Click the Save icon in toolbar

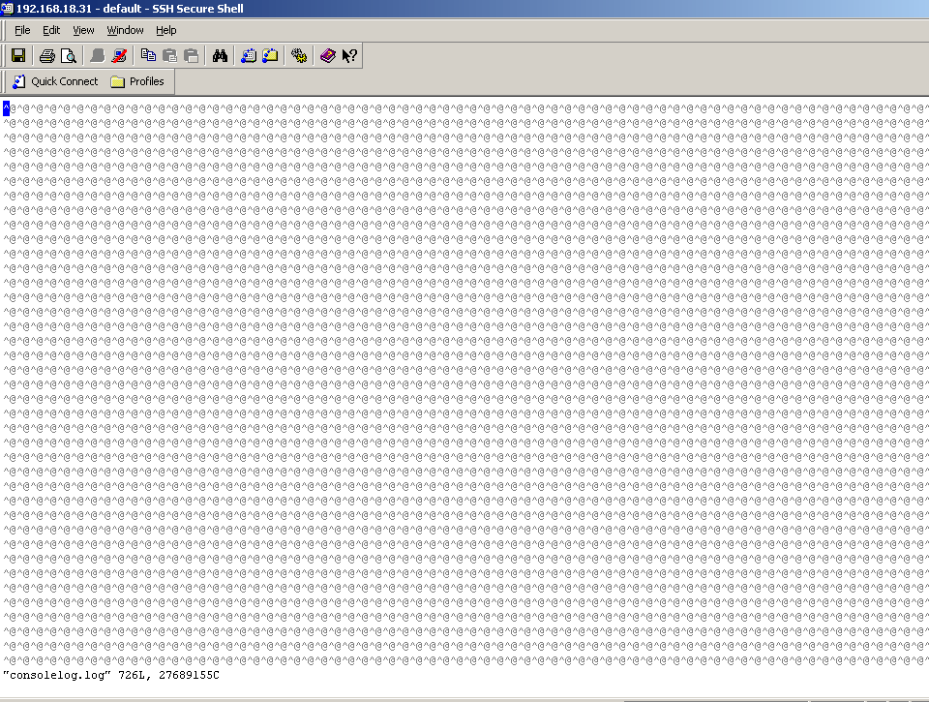click(18, 56)
